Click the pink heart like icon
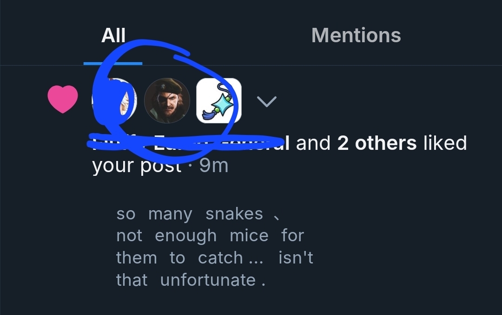This screenshot has width=502, height=315. coord(63,100)
